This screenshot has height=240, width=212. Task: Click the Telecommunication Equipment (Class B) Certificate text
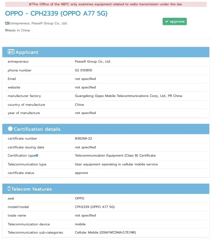115,155
